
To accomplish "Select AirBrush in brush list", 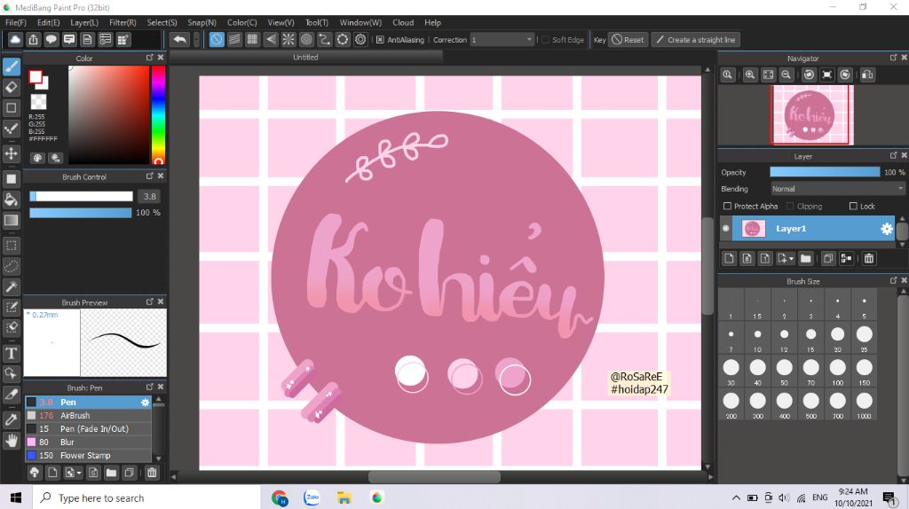I will coord(88,415).
